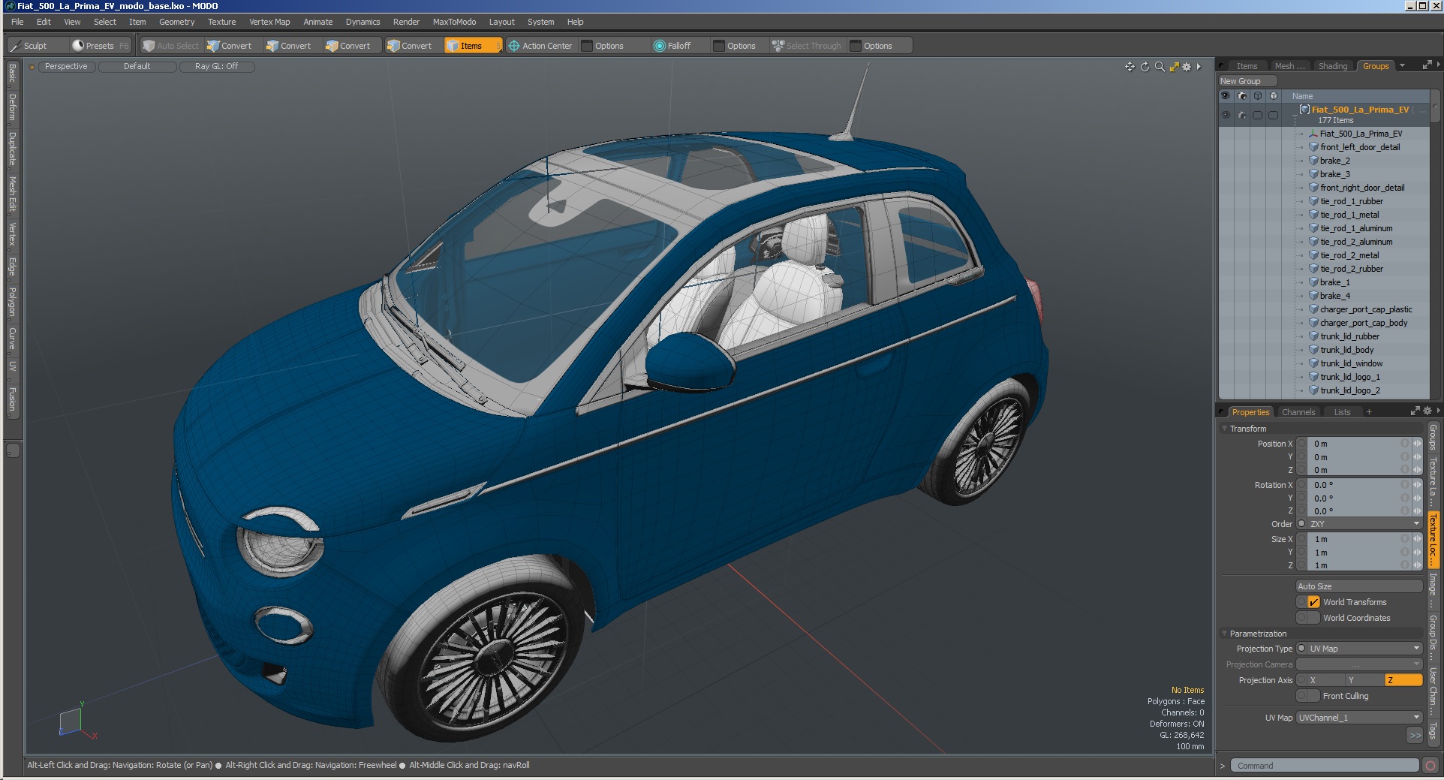Select charger_port_cap_plastic item in list
The image size is (1444, 780).
1366,309
